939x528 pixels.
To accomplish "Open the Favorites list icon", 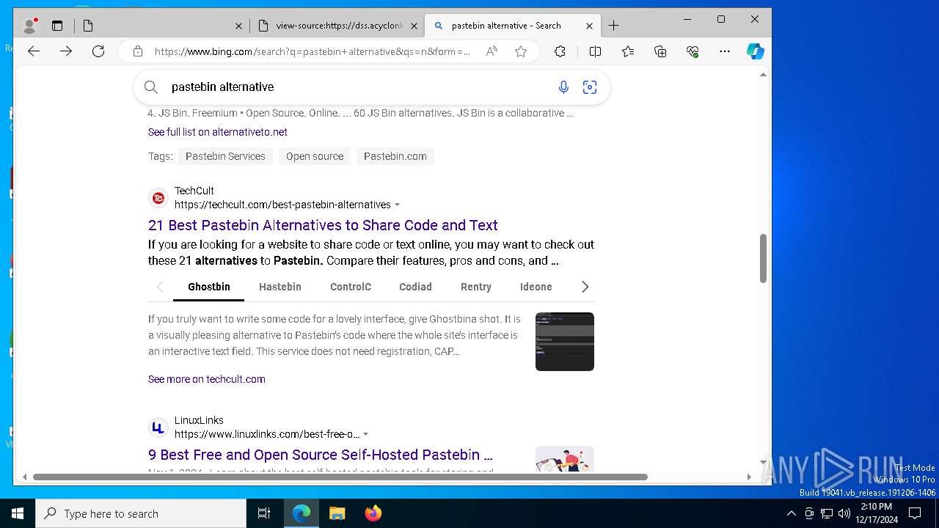I will [628, 51].
